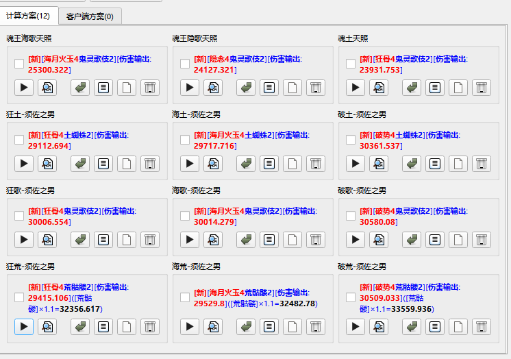Click magnifier document icon in 魂土天照 card

[379, 88]
